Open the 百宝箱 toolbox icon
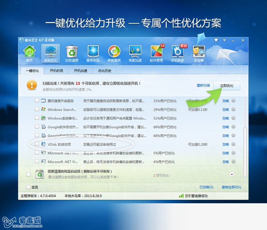The width and height of the screenshot is (267, 230). click(199, 54)
